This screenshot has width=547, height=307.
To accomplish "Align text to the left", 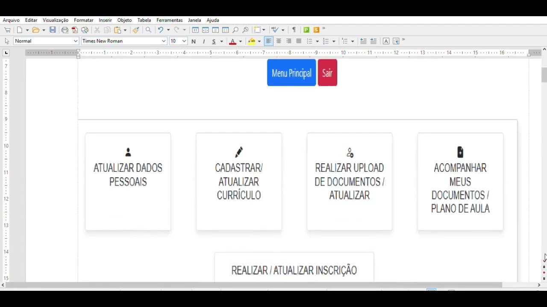I will pyautogui.click(x=269, y=41).
